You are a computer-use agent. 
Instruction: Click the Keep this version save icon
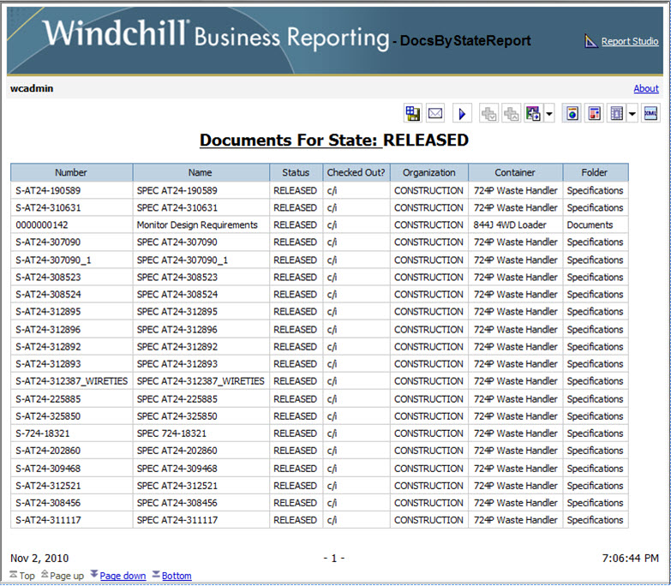pyautogui.click(x=412, y=113)
